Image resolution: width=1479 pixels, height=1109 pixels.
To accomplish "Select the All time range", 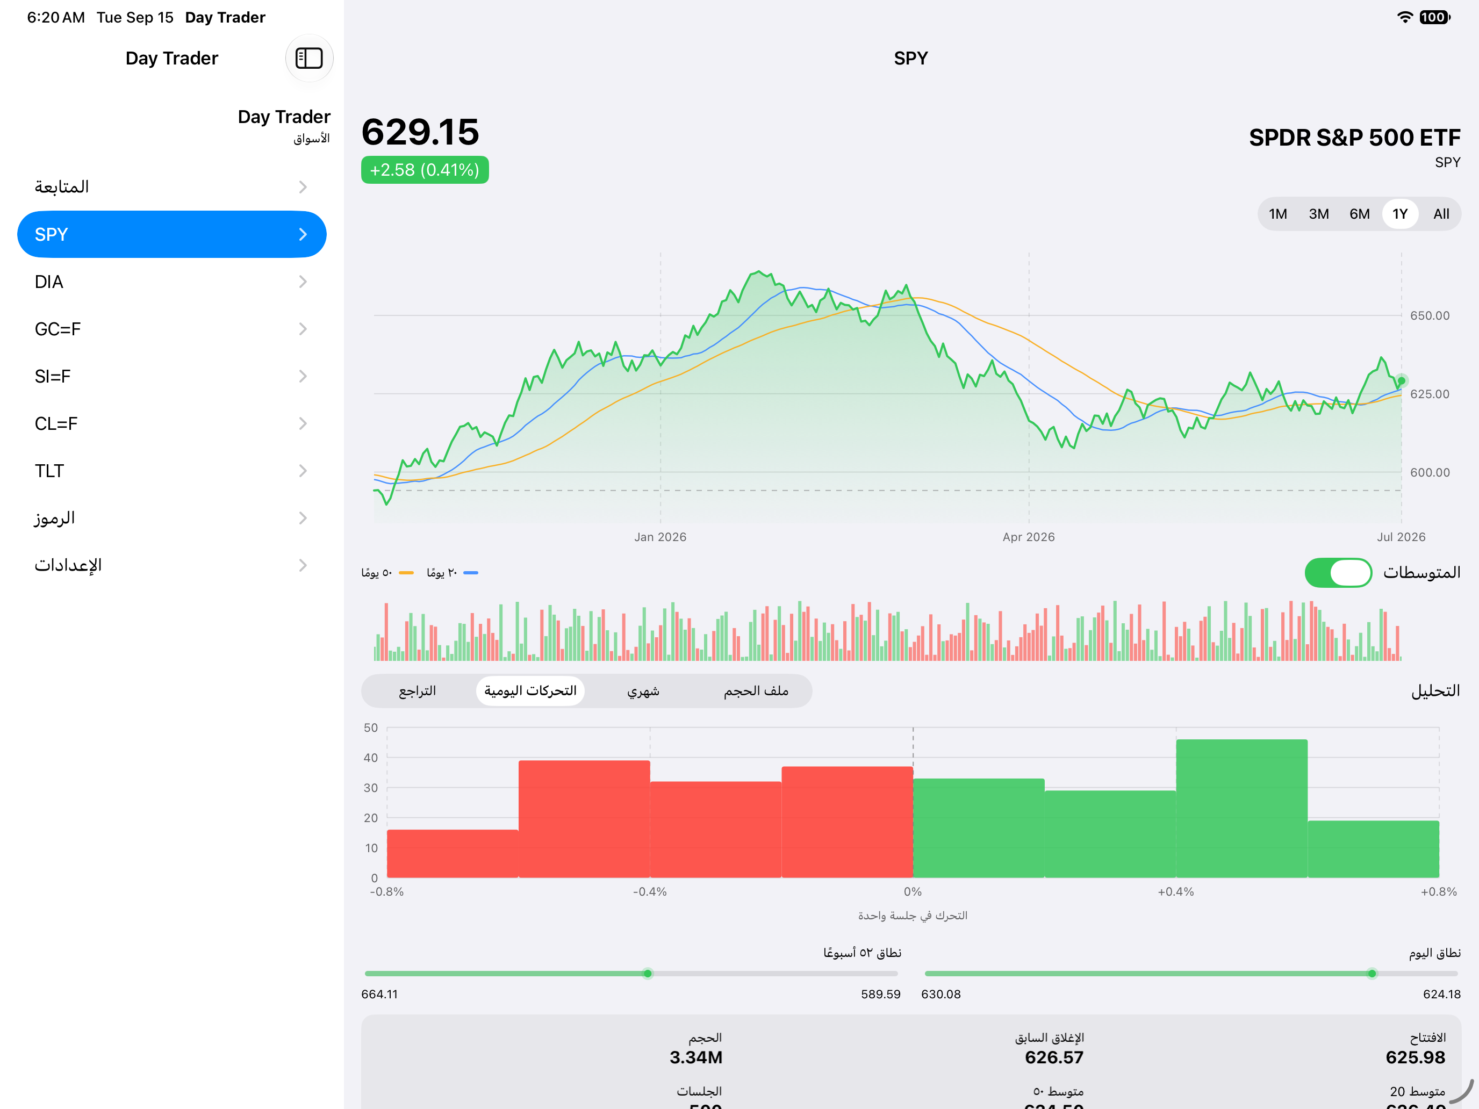I will click(1441, 214).
